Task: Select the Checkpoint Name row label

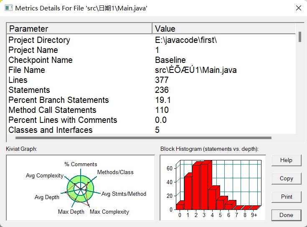Action: pyautogui.click(x=41, y=60)
